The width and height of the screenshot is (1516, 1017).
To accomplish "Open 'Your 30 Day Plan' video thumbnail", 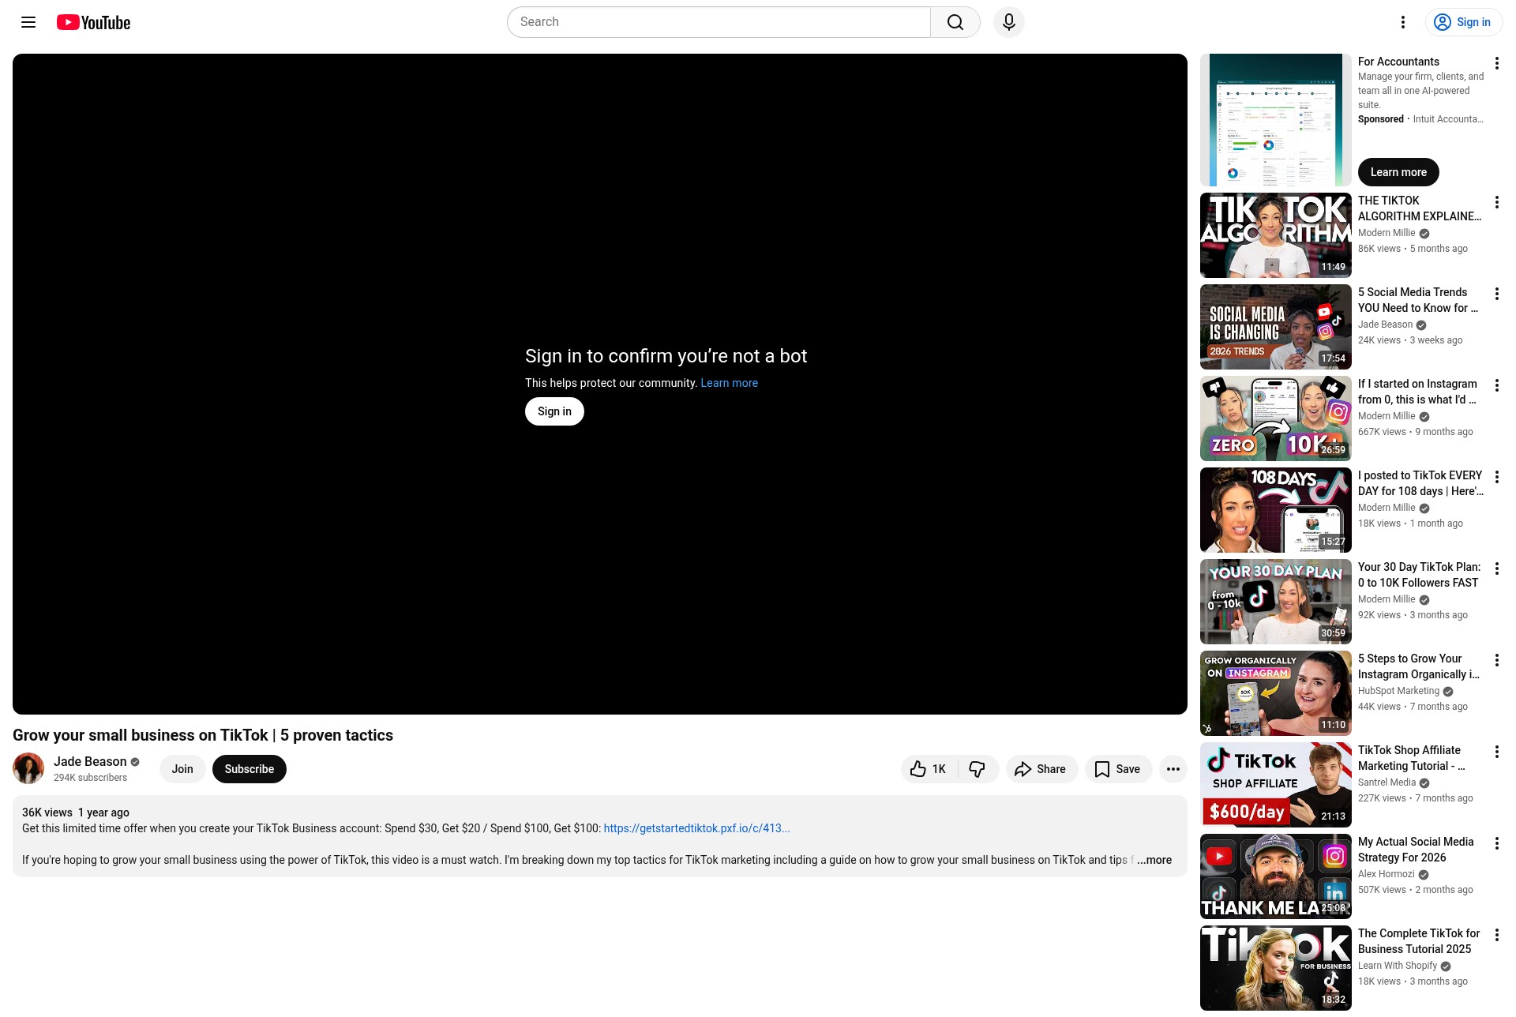I will tap(1276, 602).
